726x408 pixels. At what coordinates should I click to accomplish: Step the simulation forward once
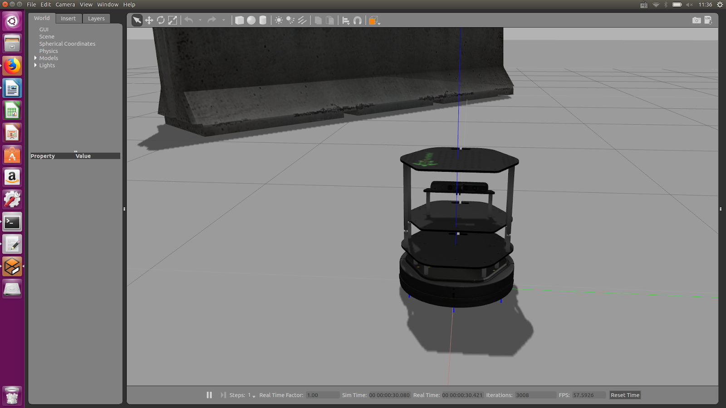point(223,395)
